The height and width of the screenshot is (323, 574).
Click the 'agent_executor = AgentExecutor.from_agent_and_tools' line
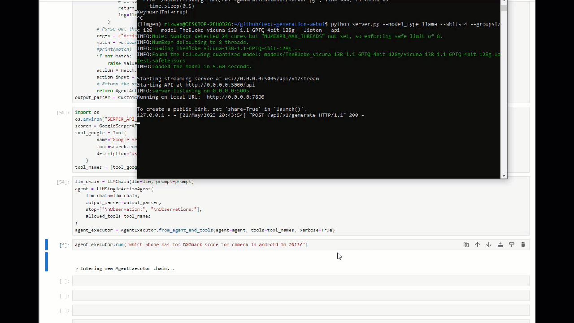point(205,230)
